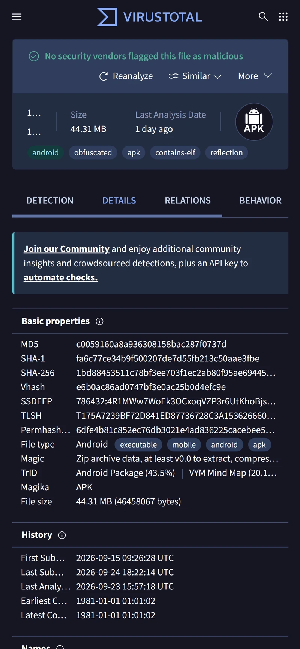Open the More menu label
300x649 pixels.
pyautogui.click(x=248, y=76)
